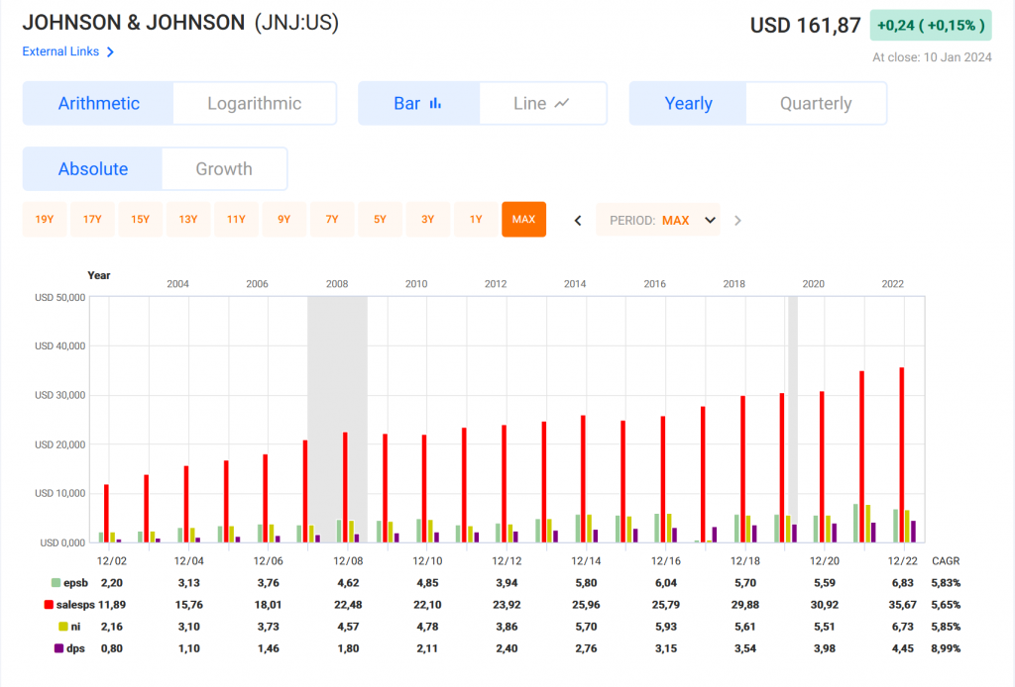The image size is (1015, 687).
Task: Click the highlighted MAX range button
Action: pos(523,220)
